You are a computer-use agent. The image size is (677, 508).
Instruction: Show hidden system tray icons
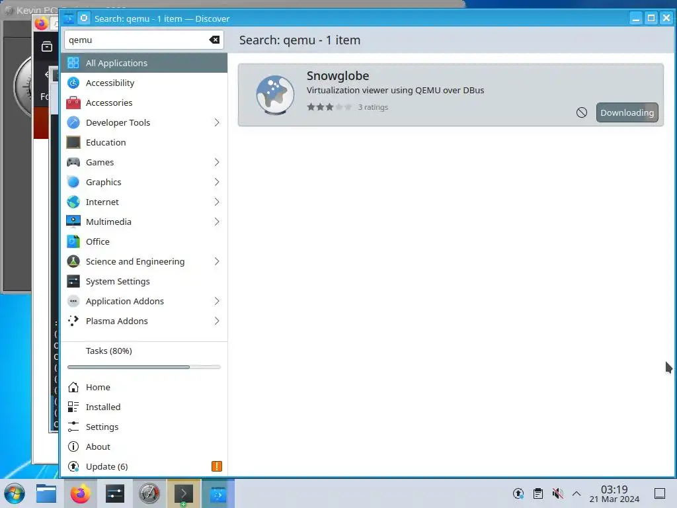coord(577,493)
